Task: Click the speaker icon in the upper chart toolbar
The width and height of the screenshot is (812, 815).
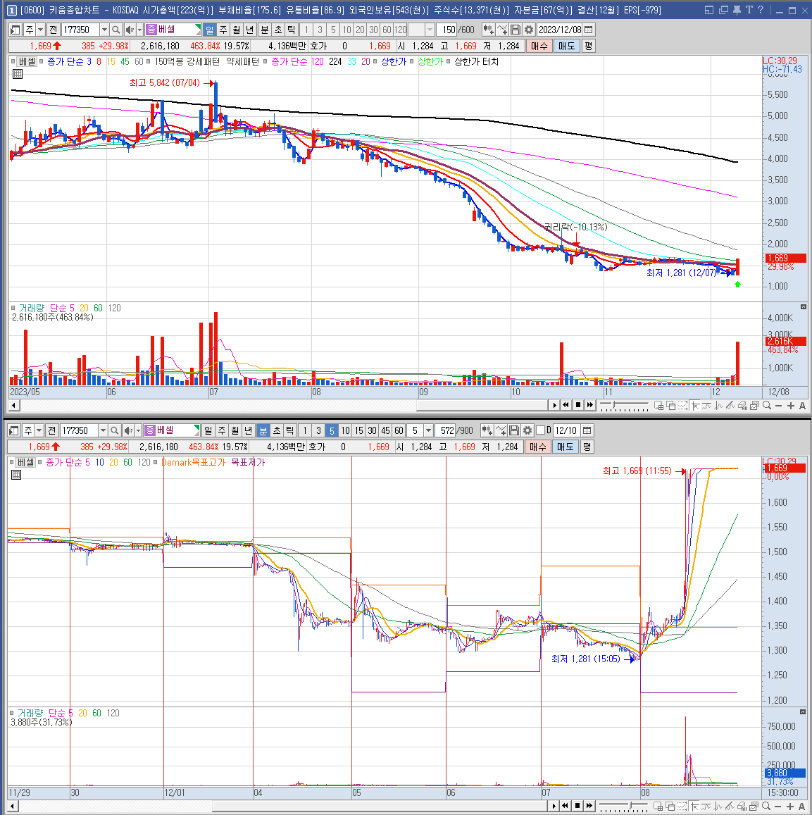Action: 130,30
